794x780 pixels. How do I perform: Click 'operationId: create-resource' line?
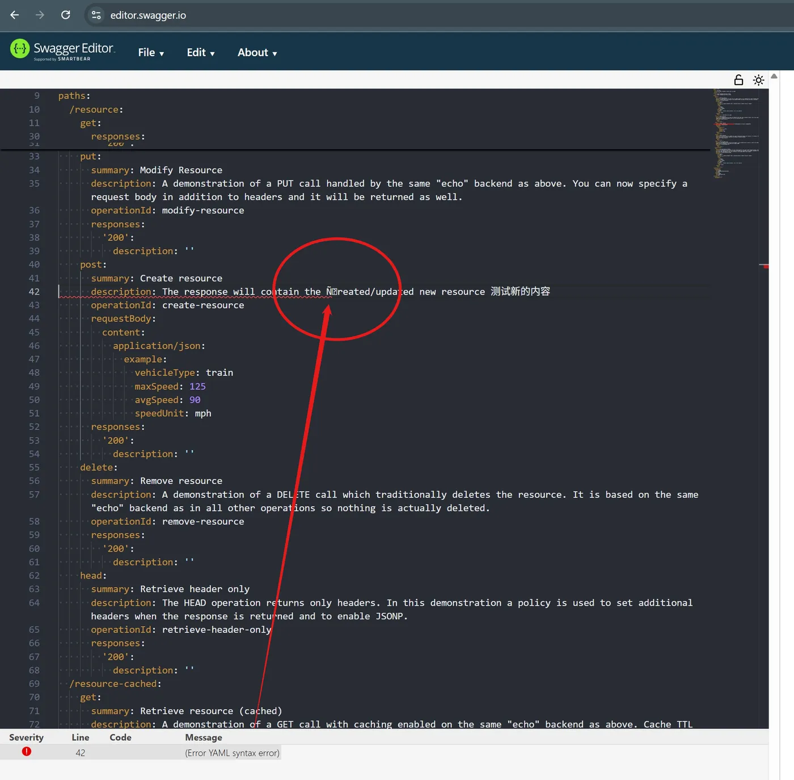pos(167,305)
